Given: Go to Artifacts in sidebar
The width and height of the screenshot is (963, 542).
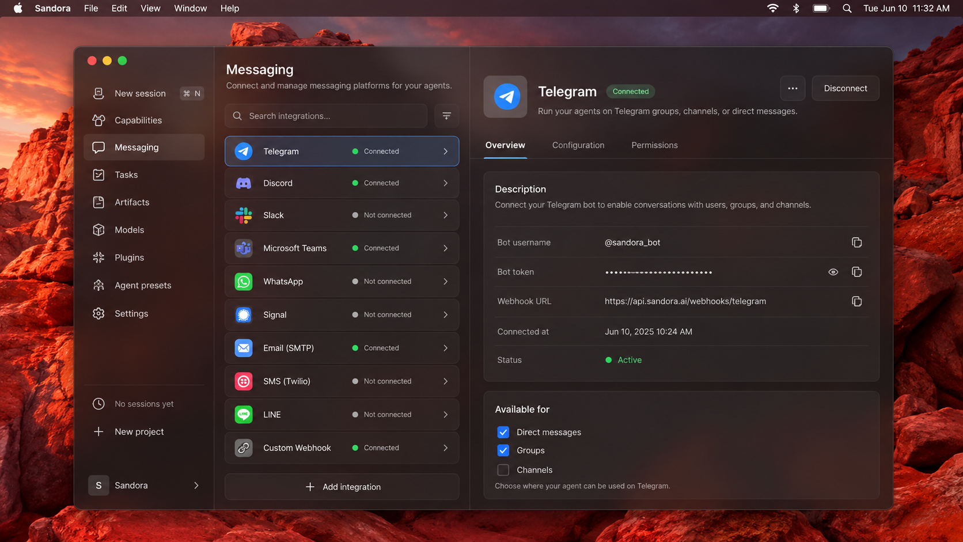Looking at the screenshot, I should tap(144, 202).
